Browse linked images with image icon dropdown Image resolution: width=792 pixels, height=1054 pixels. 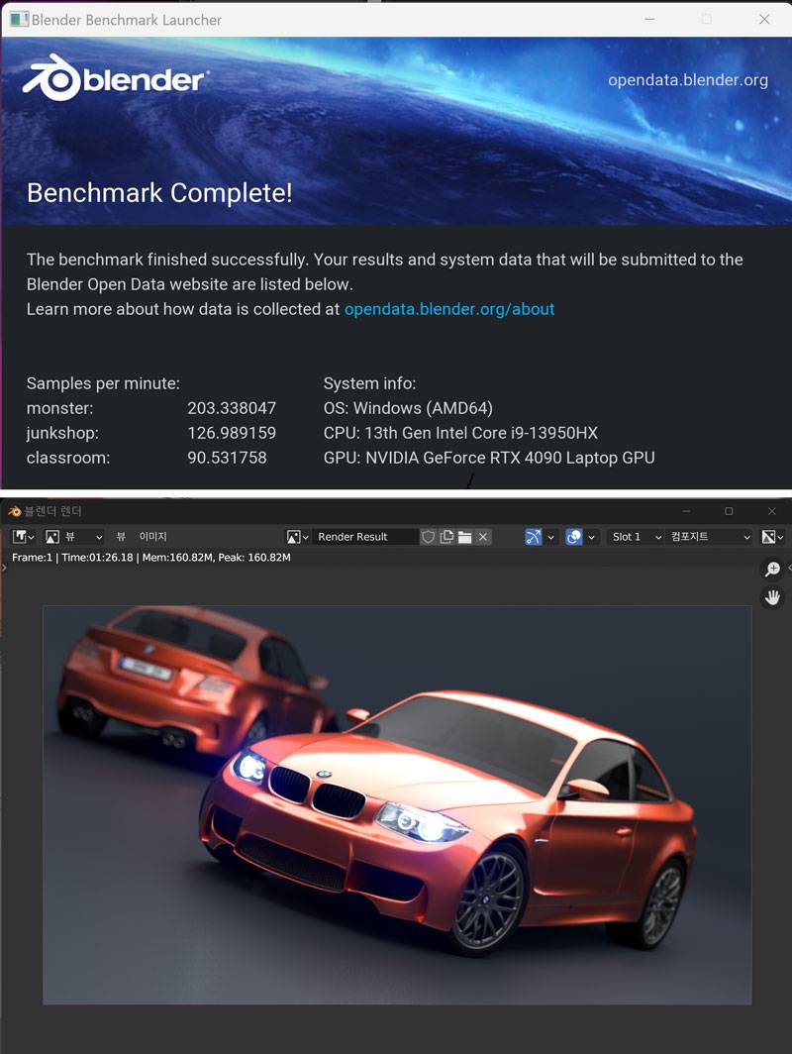[x=298, y=537]
